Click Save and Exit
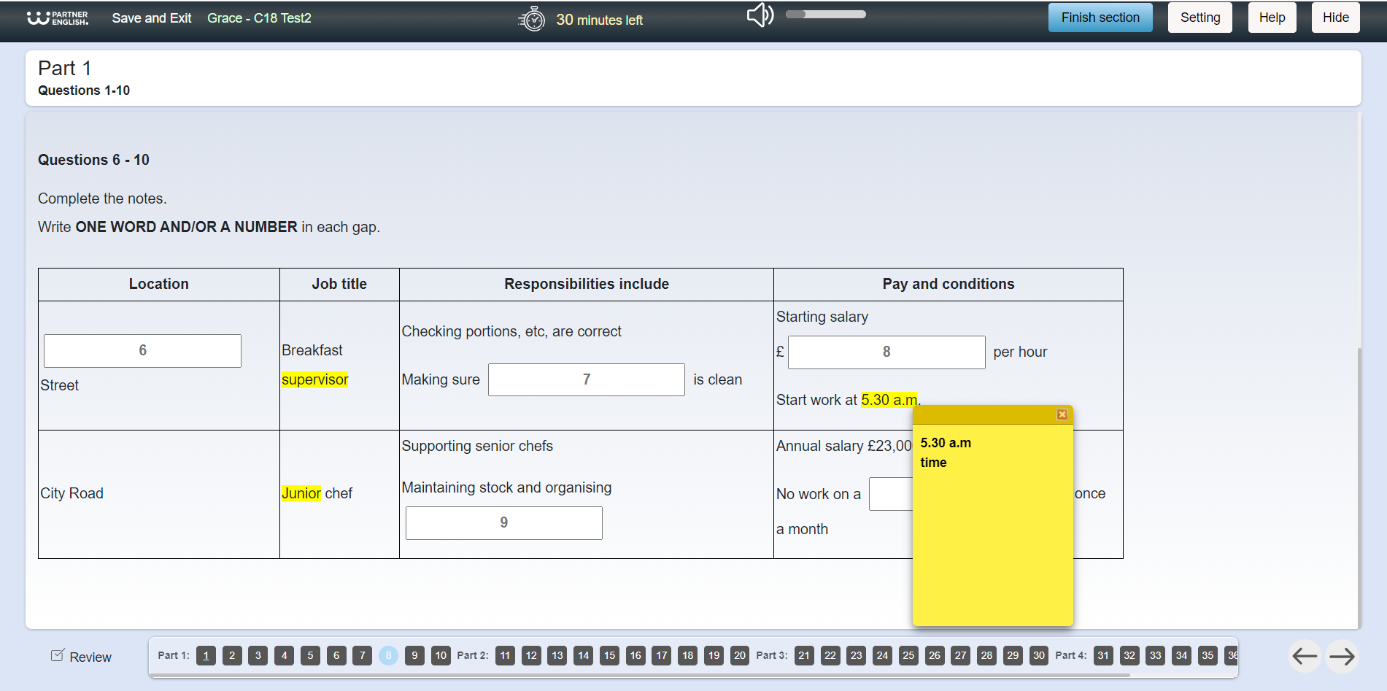This screenshot has height=691, width=1387. point(152,18)
